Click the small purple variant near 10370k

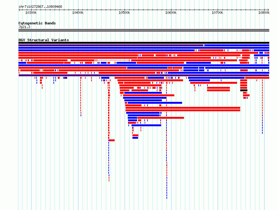(x=66, y=78)
